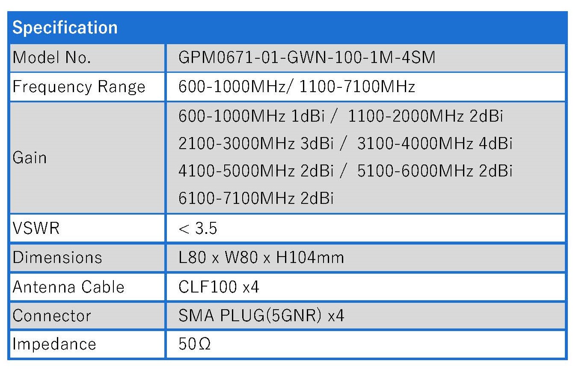Image resolution: width=573 pixels, height=370 pixels.
Task: Click the 5100-6000MHz 2dBi gain entry
Action: [x=434, y=171]
